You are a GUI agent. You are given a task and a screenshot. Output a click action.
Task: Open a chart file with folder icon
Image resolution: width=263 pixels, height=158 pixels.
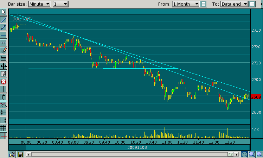pos(12,154)
